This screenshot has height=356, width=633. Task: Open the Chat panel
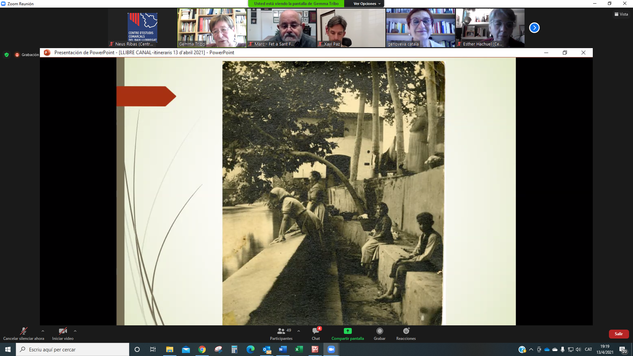(316, 331)
